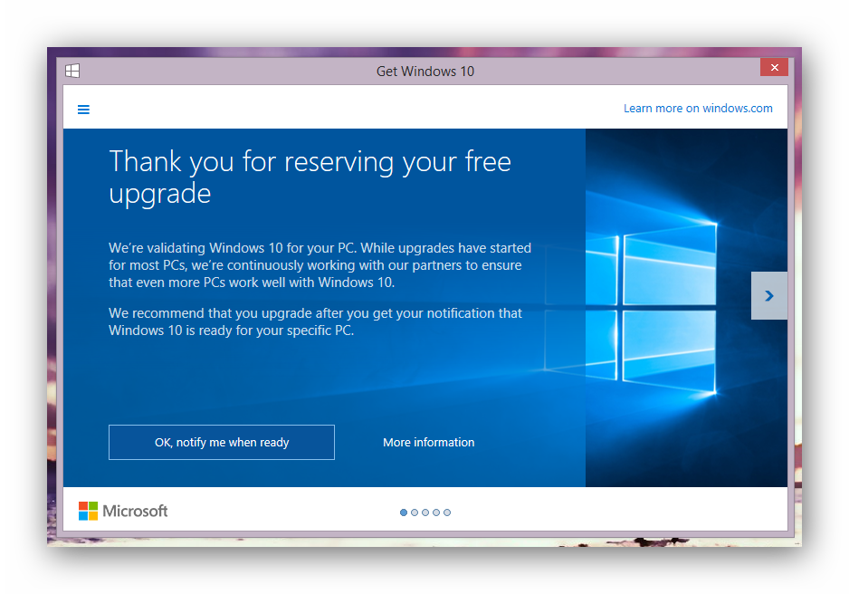Close the Get Windows 10 window
Image resolution: width=849 pixels, height=594 pixels.
click(x=774, y=67)
